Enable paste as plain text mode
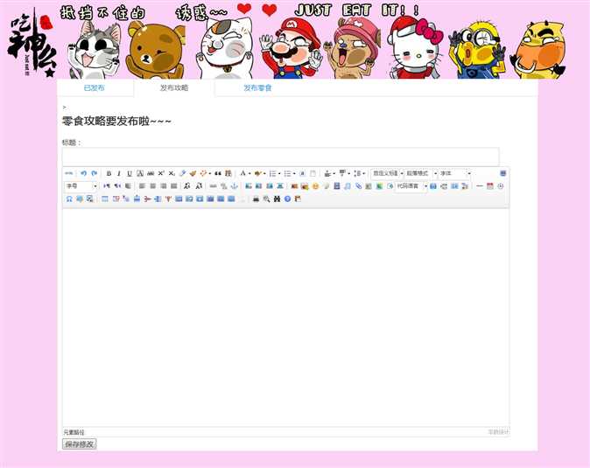Screen dimensions: 590x468 click(228, 173)
